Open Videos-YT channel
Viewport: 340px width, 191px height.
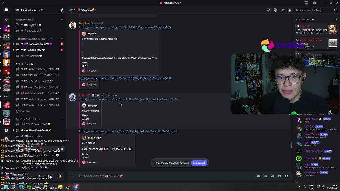tap(39, 50)
